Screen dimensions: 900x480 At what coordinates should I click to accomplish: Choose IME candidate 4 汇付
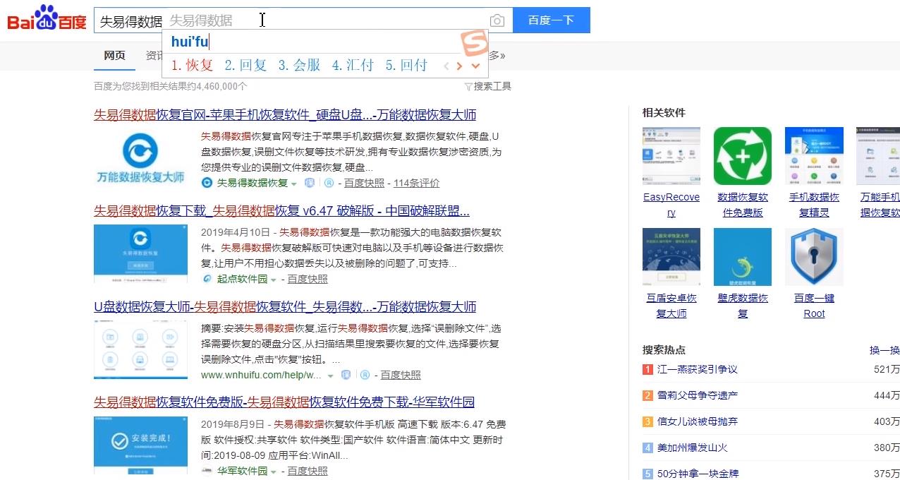click(353, 65)
